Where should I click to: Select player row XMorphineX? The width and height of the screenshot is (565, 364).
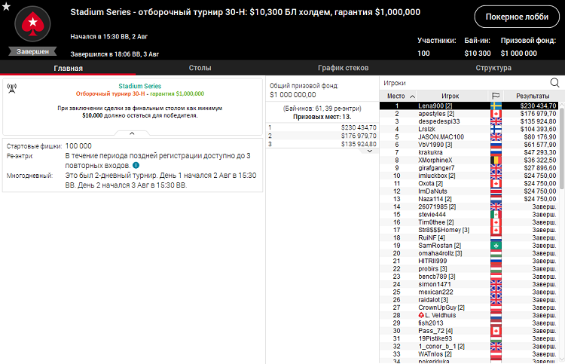pyautogui.click(x=469, y=160)
